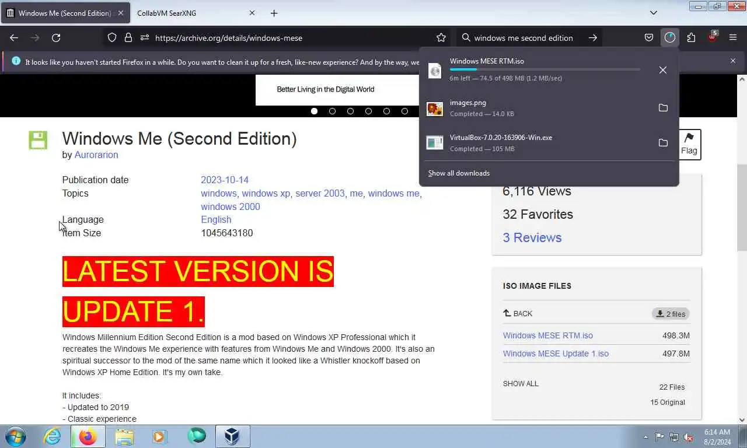
Task: Open uBlock Origin extension icon
Action: click(x=712, y=37)
